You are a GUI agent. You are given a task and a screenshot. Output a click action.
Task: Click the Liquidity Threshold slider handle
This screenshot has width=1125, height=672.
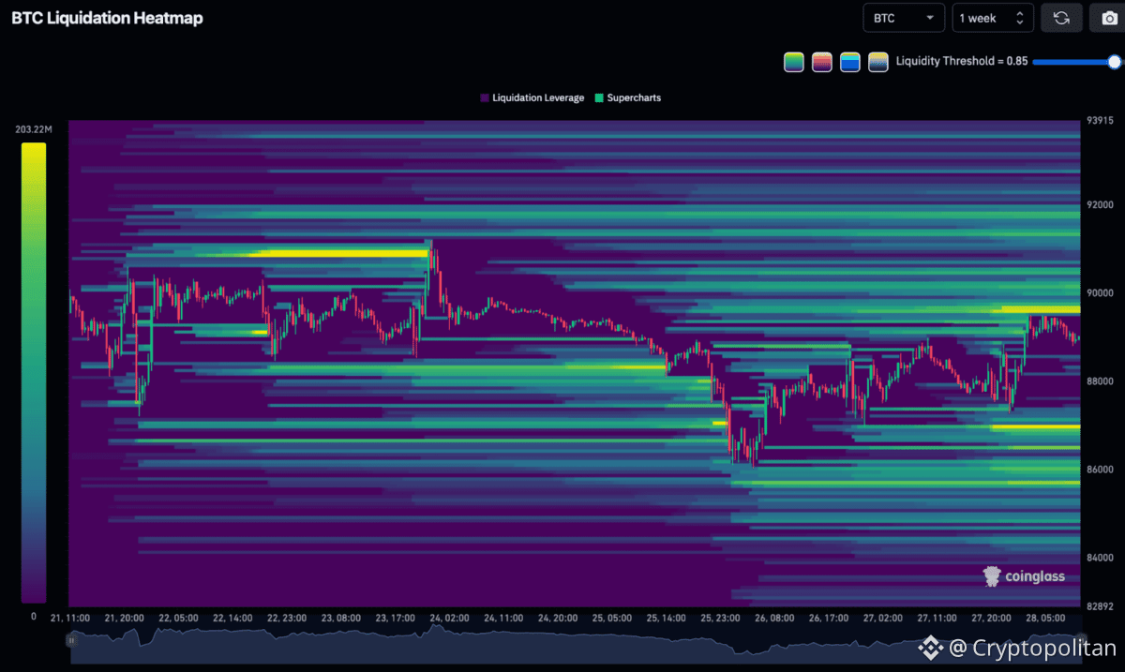pos(1115,62)
